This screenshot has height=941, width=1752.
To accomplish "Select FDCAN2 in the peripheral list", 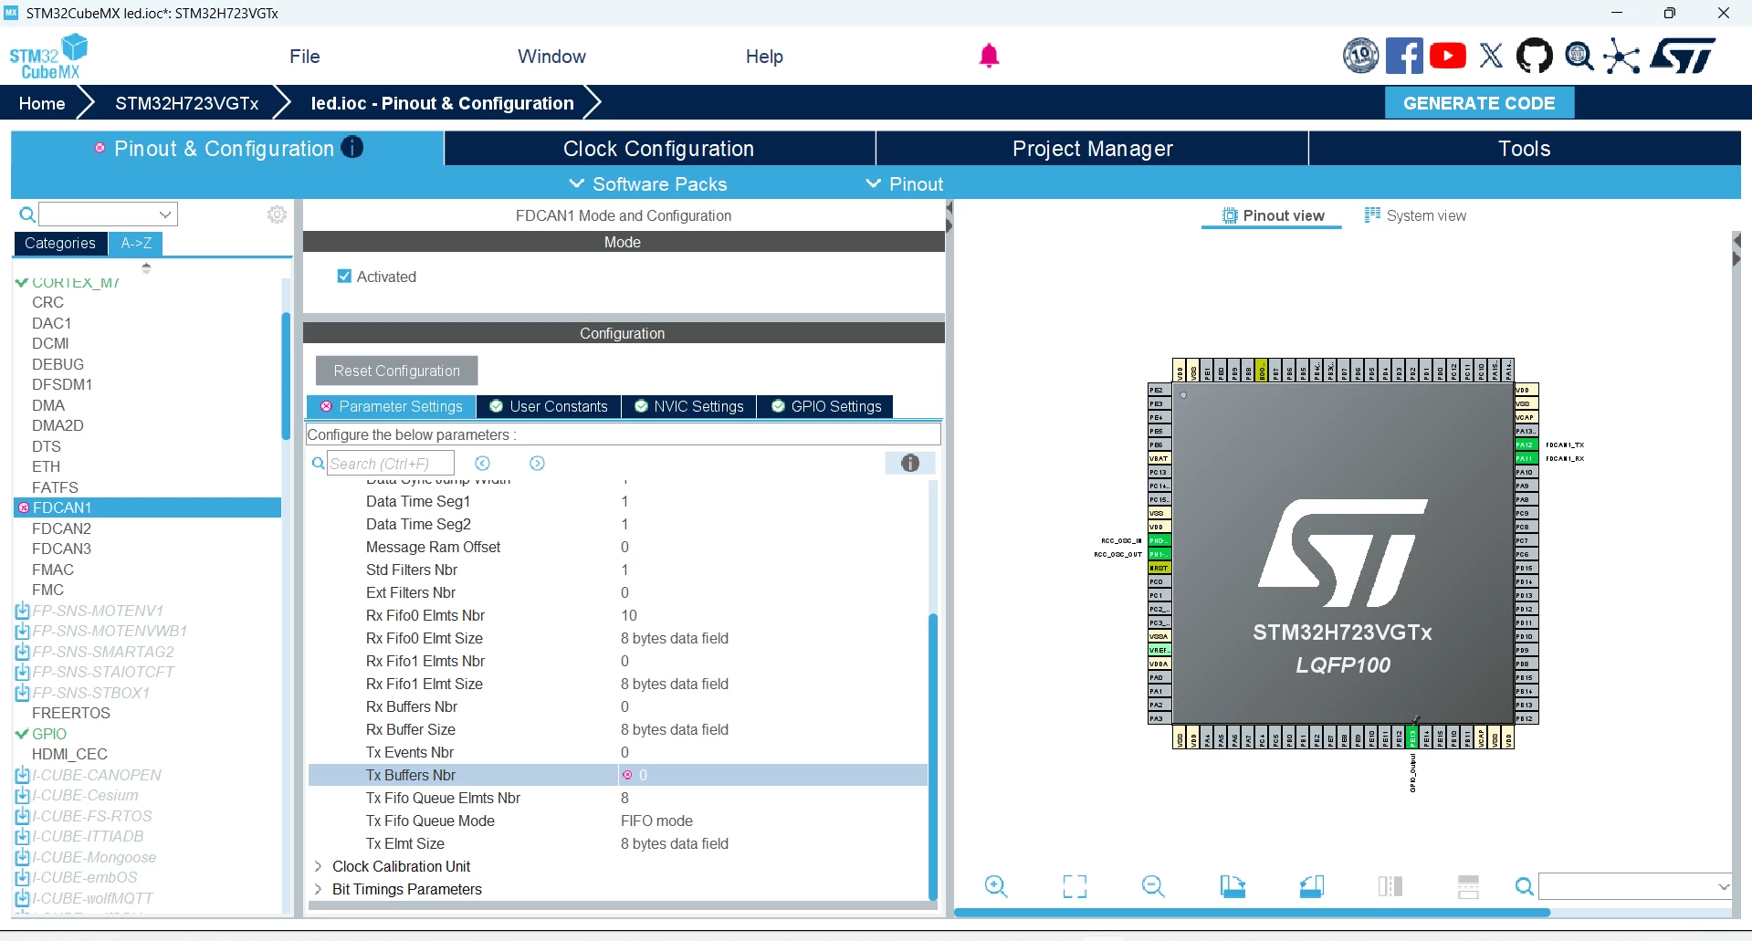I will pos(61,528).
